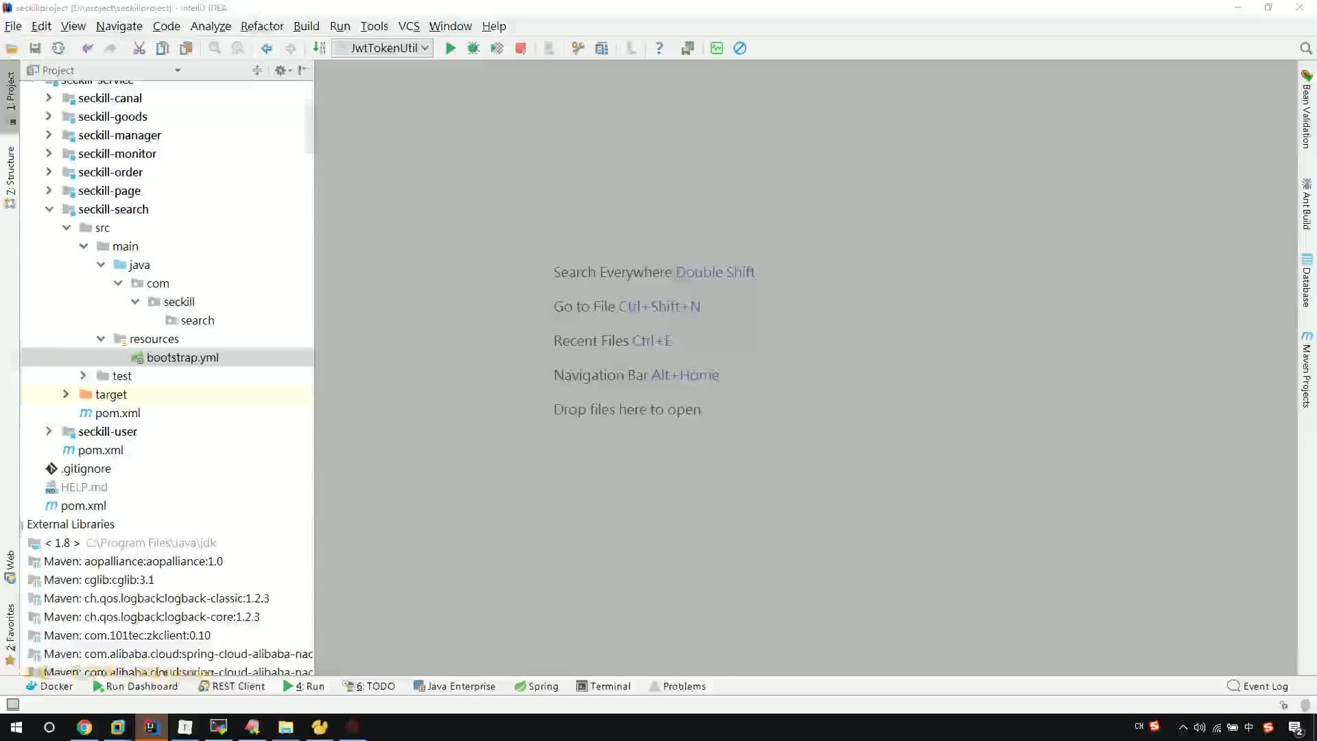Click the Run button to execute
This screenshot has width=1317, height=741.
tap(449, 48)
